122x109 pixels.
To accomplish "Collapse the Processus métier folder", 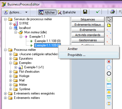I will [5, 50].
